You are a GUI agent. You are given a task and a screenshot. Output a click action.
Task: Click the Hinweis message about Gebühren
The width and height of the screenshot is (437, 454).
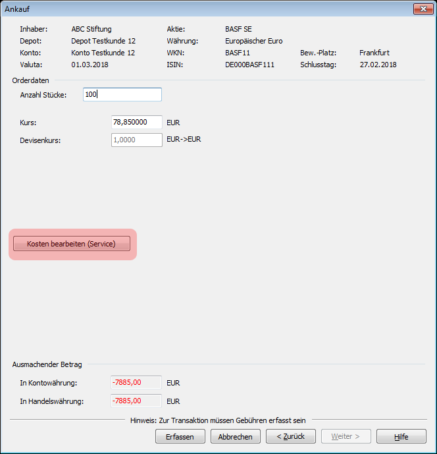[218, 420]
